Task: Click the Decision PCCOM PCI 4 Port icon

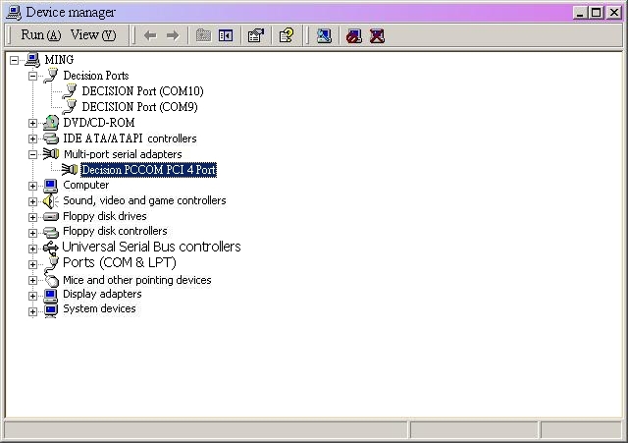Action: [70, 170]
